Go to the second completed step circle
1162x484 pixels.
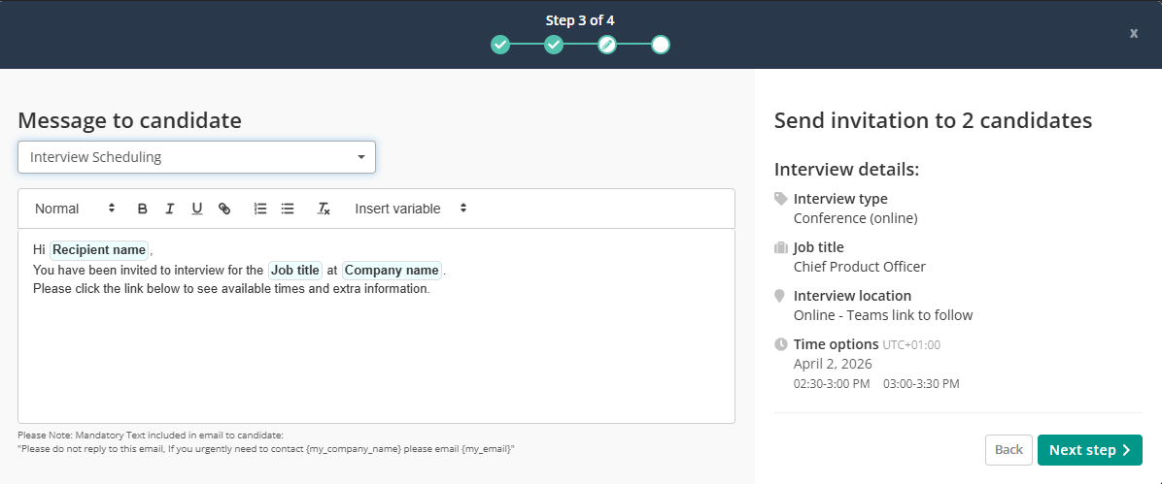coord(554,45)
